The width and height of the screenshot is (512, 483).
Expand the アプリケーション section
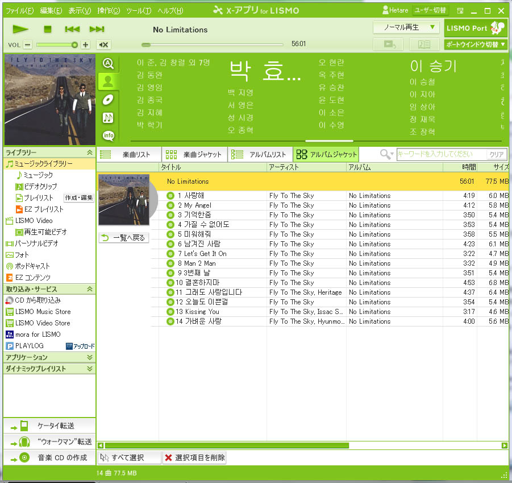[x=90, y=357]
